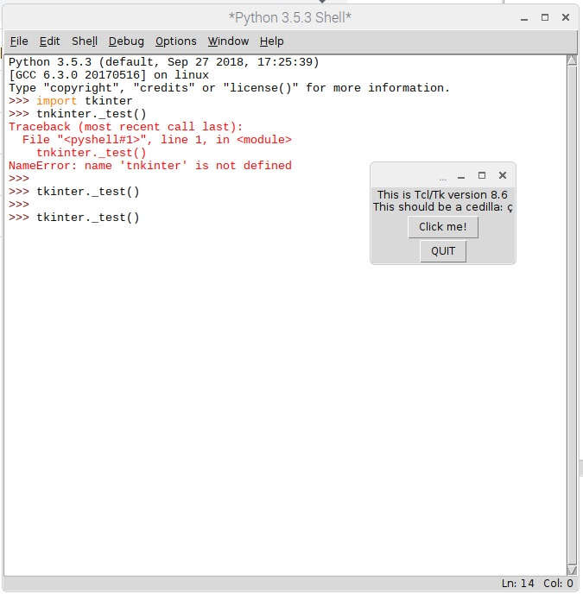
Task: Click the scrollbar up arrow
Action: coord(572,60)
